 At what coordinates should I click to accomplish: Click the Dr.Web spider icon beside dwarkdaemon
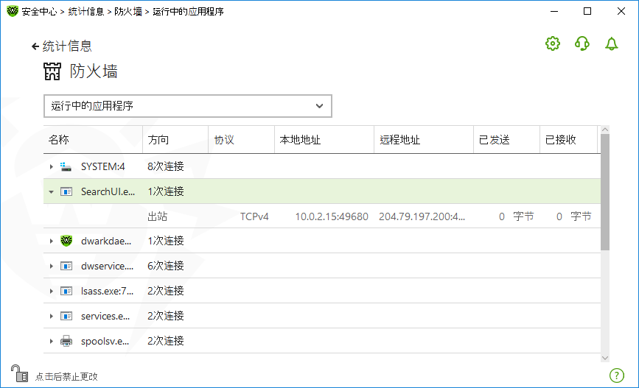pyautogui.click(x=66, y=241)
